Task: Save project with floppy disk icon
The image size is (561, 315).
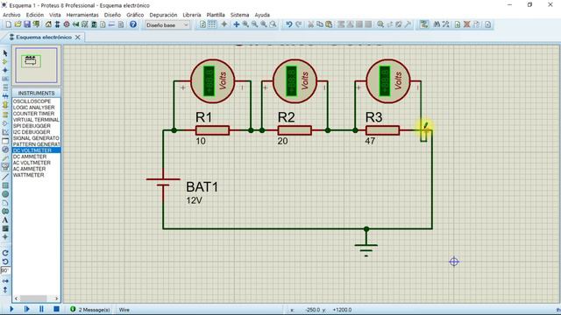Action: 27,24
